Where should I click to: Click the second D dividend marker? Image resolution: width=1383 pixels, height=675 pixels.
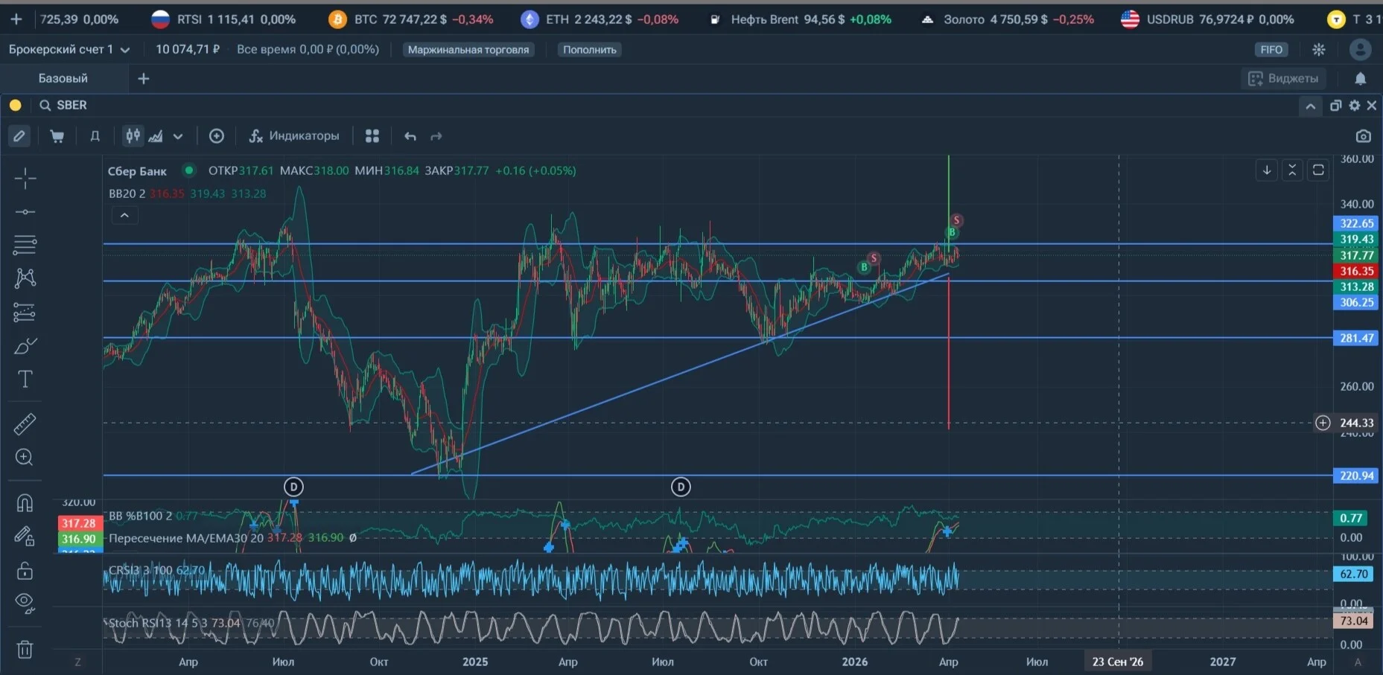(681, 487)
